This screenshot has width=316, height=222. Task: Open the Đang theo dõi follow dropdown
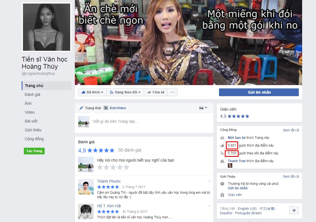coord(125,92)
